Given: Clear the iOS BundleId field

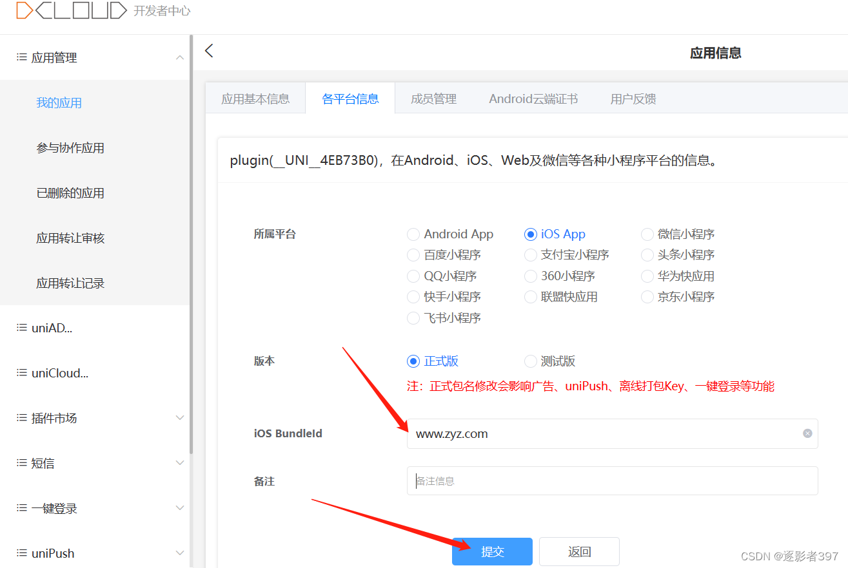Looking at the screenshot, I should coord(807,433).
